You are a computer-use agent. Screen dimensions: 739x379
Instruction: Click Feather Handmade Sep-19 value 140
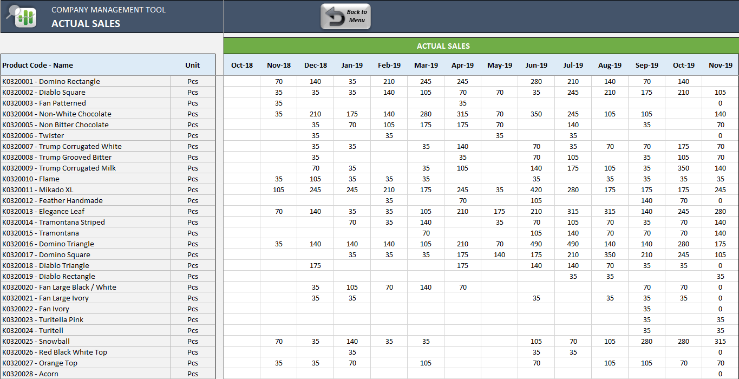tap(647, 200)
